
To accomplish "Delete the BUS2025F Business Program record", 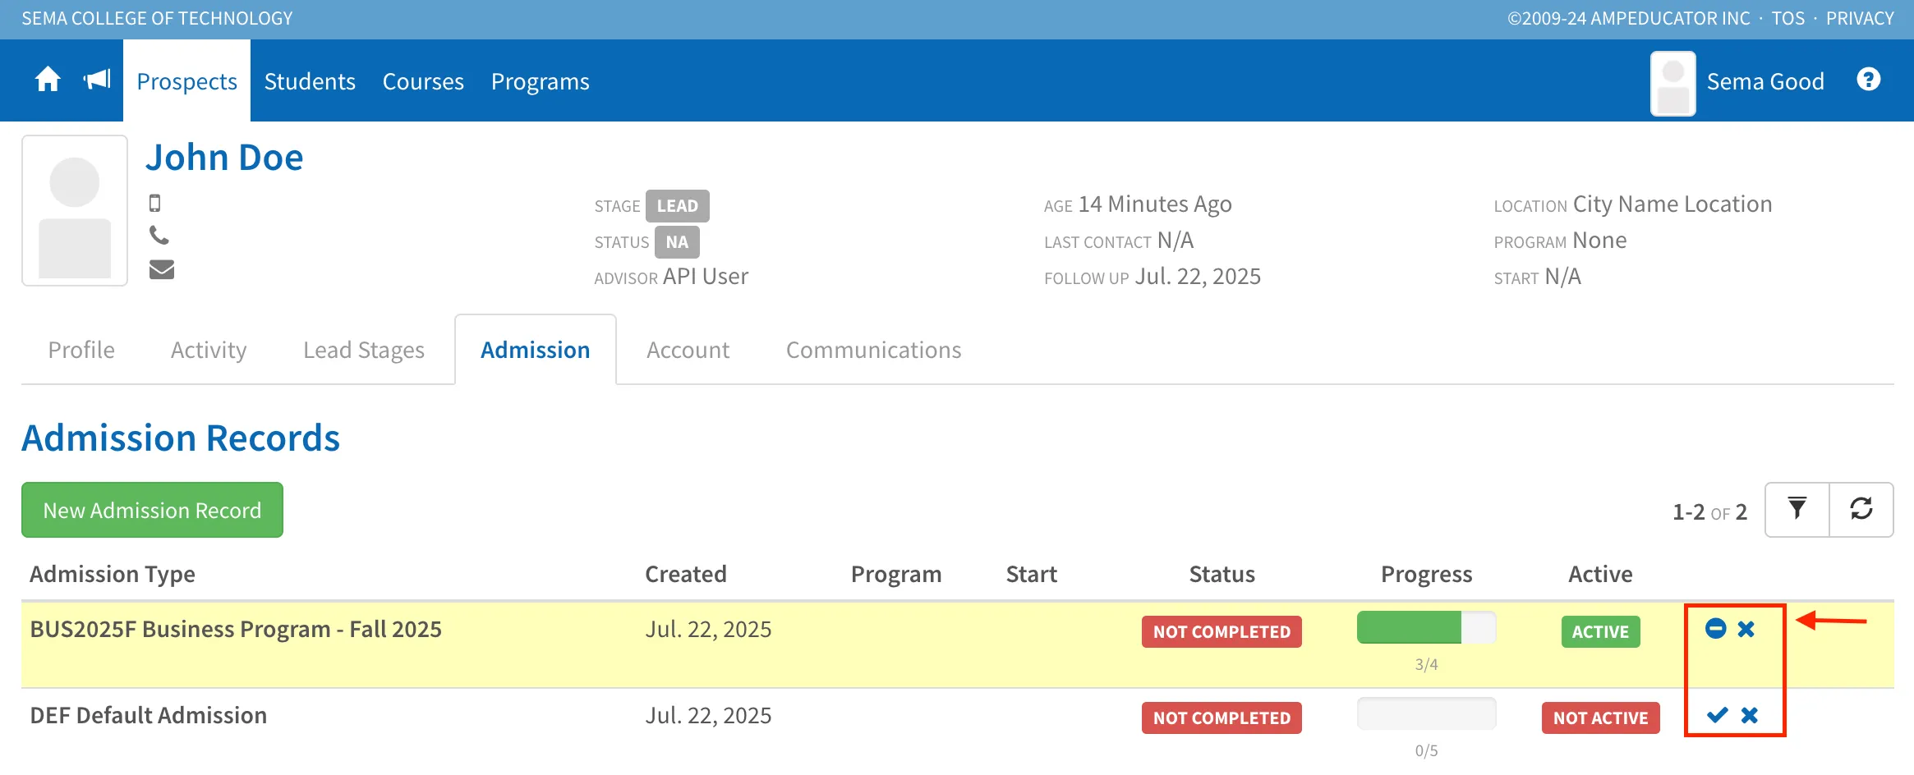I will [1746, 629].
